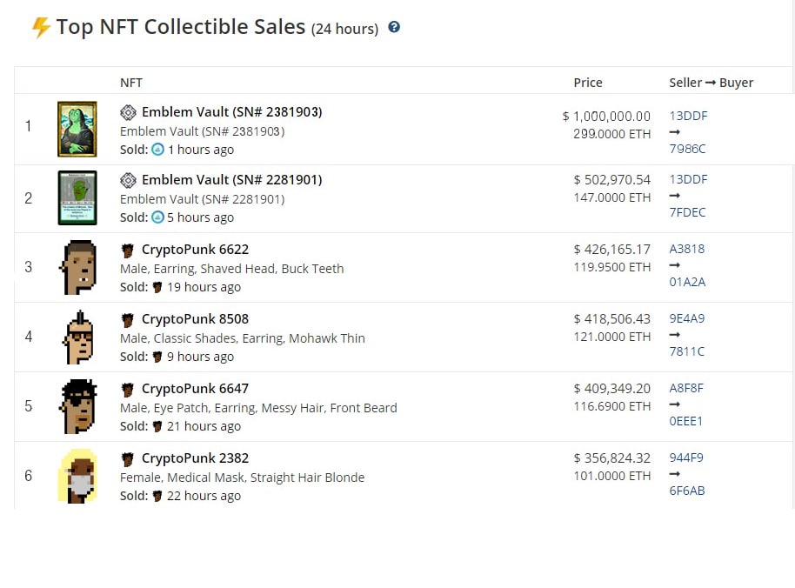Screen dimensions: 795x588
Task: Click the punk icon next to CryptoPunk 6622 title
Action: pos(128,250)
